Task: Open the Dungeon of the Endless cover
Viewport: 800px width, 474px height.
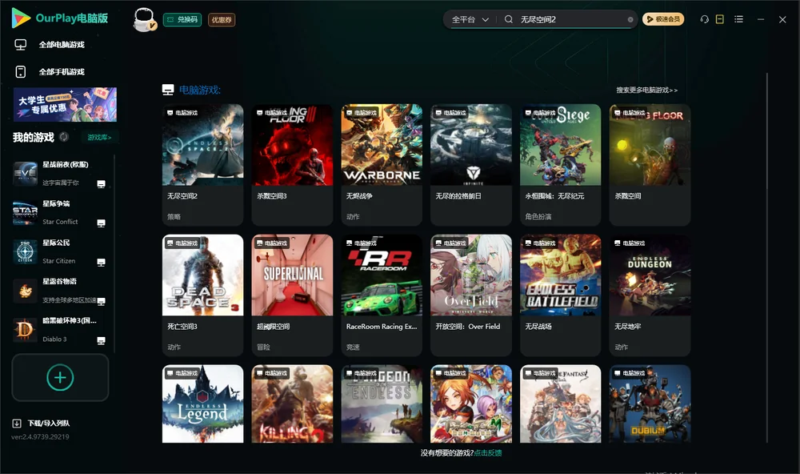Action: click(382, 404)
